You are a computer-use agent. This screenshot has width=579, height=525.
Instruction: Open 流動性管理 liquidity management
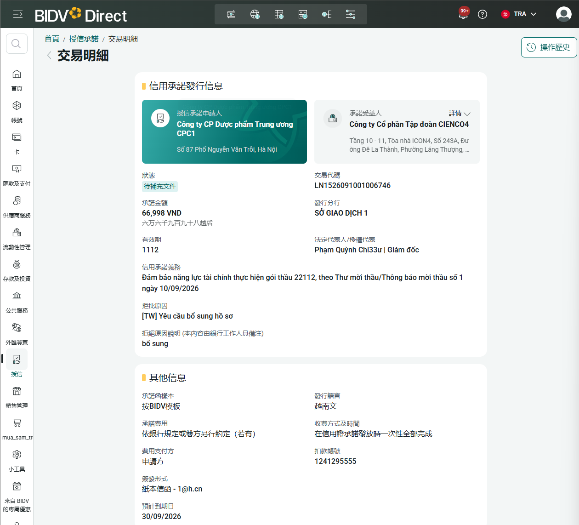pyautogui.click(x=17, y=238)
